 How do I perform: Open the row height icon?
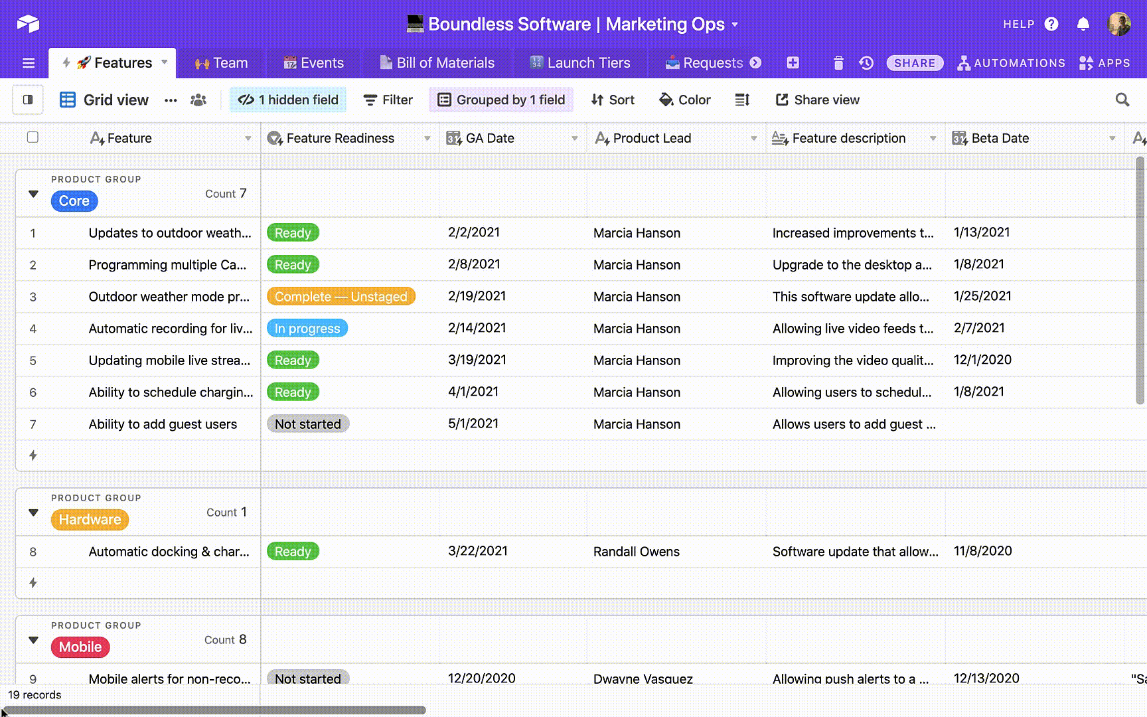pyautogui.click(x=742, y=100)
